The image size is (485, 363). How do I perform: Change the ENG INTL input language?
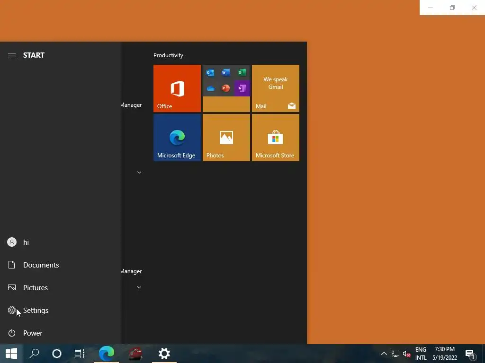421,354
